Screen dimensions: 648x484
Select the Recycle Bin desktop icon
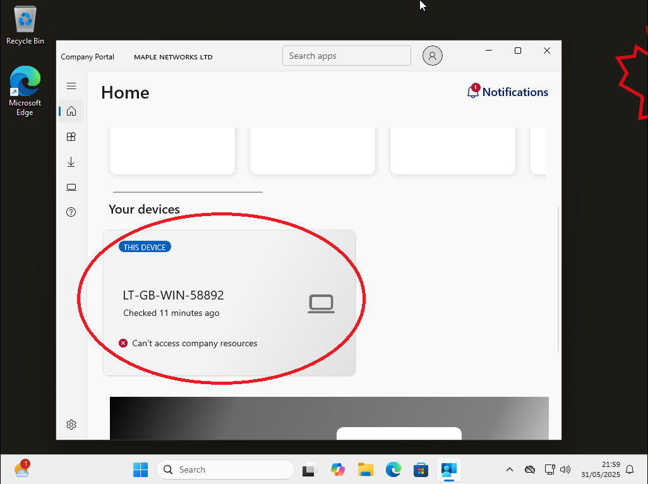(x=25, y=27)
